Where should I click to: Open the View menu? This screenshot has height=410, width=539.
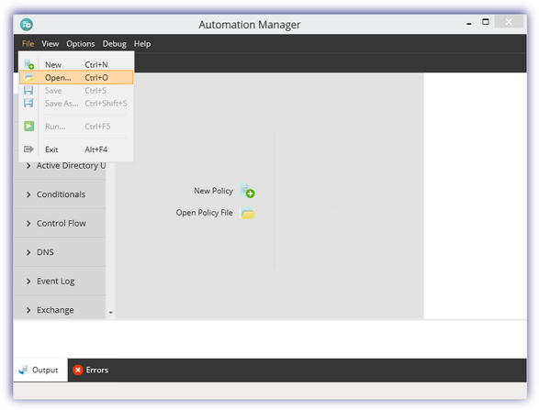[x=51, y=44]
